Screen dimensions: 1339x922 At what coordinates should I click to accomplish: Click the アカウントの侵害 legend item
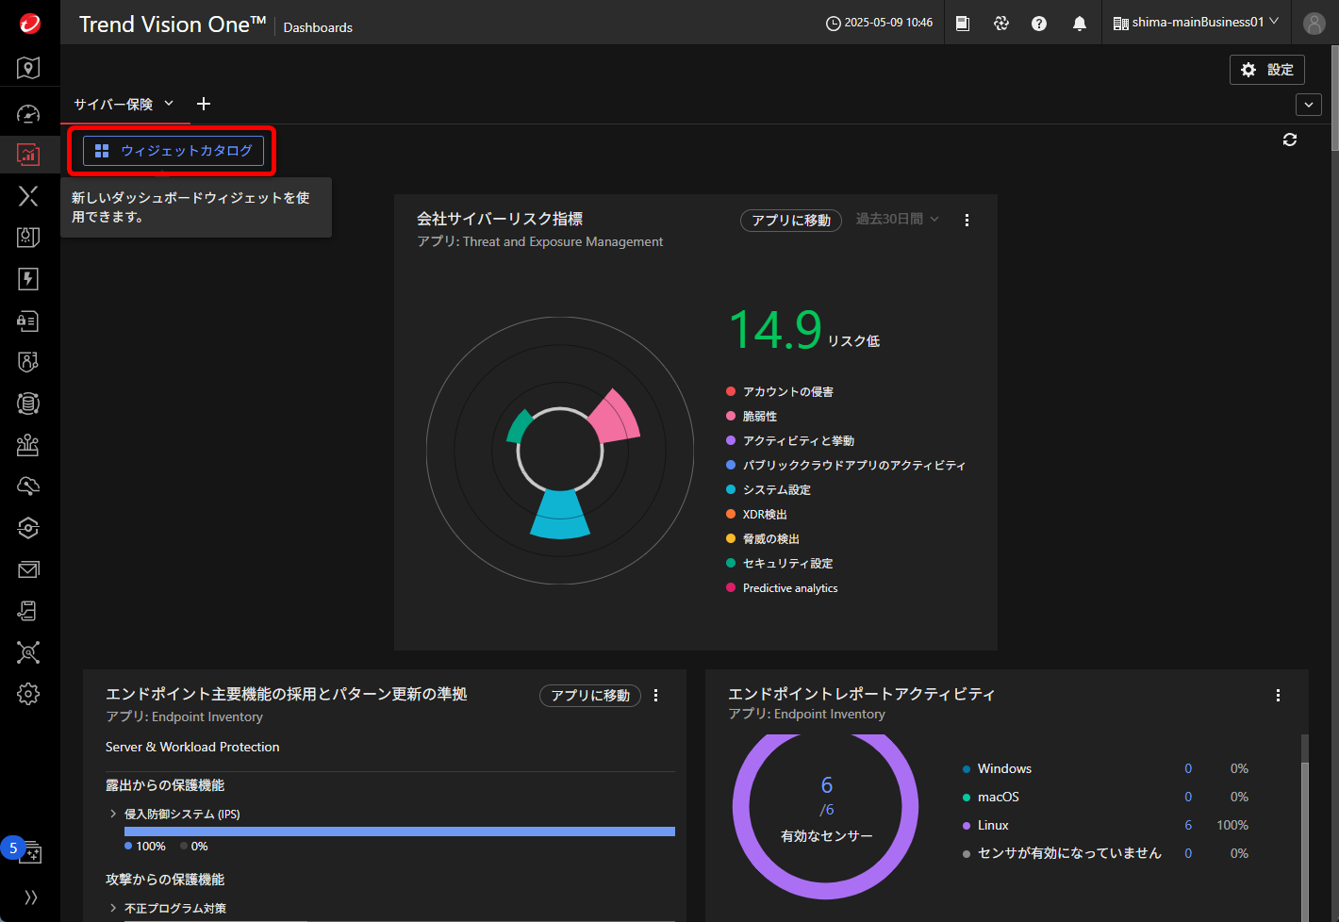pos(780,391)
